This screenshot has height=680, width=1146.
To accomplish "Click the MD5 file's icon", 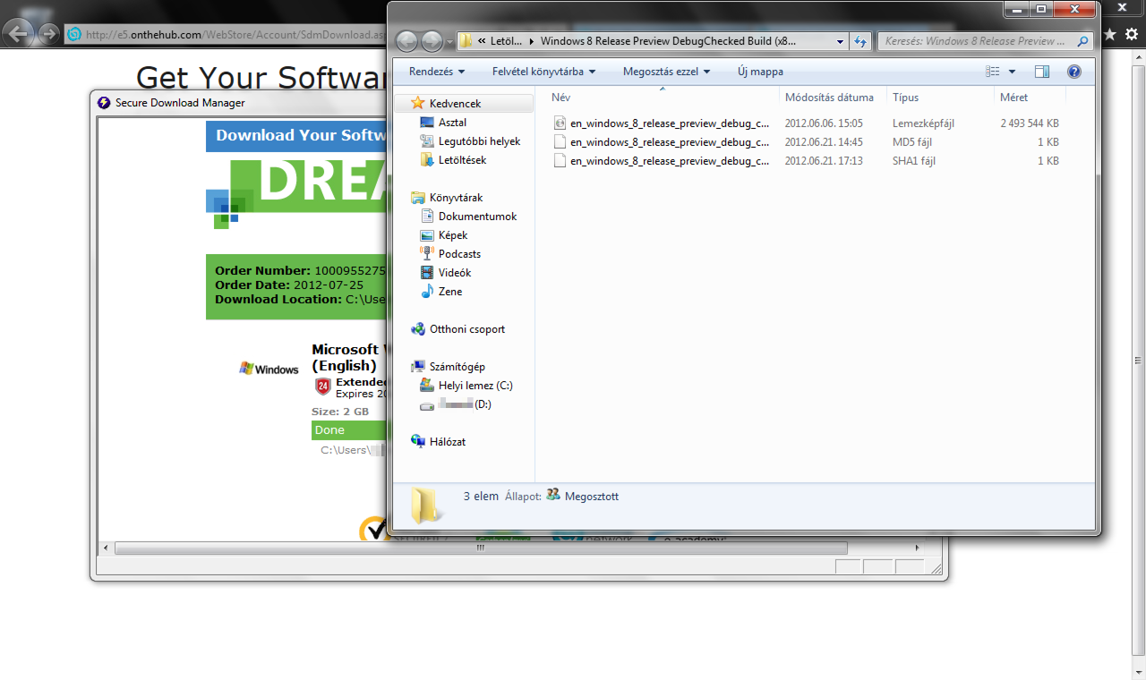I will (x=560, y=142).
